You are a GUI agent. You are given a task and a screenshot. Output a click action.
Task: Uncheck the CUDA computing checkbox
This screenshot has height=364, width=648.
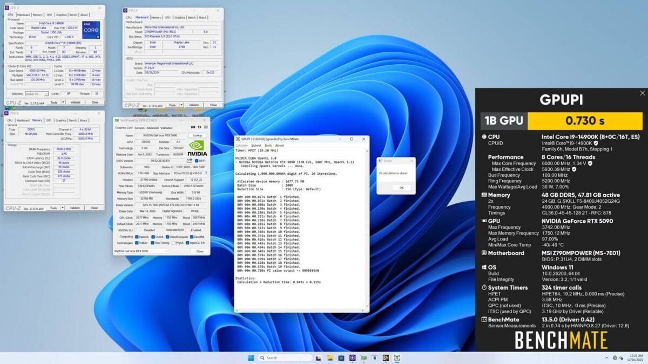(x=153, y=236)
